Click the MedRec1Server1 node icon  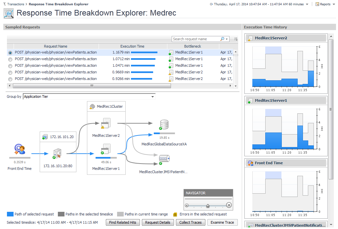coord(106,149)
